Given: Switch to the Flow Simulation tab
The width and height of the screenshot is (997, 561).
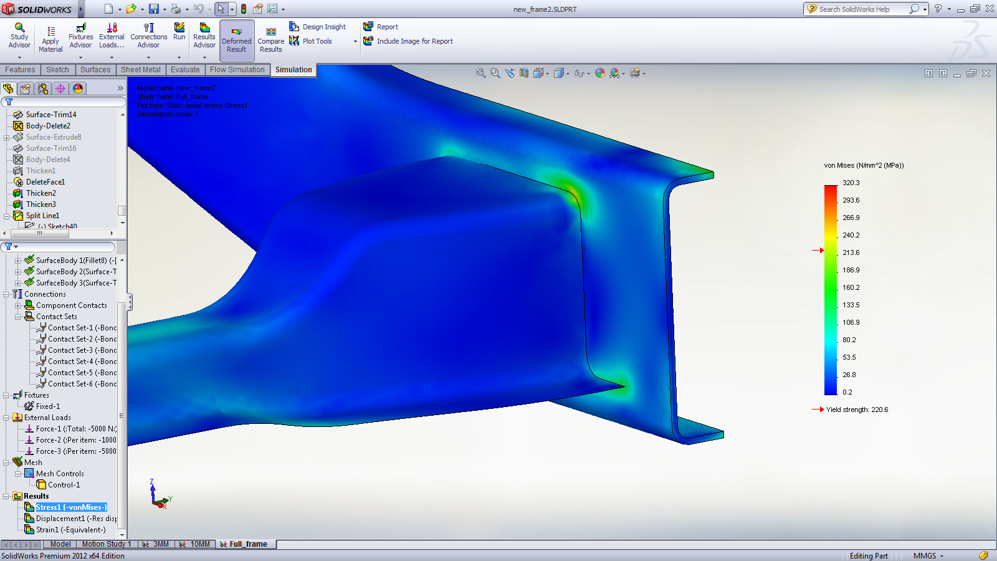Looking at the screenshot, I should 237,70.
